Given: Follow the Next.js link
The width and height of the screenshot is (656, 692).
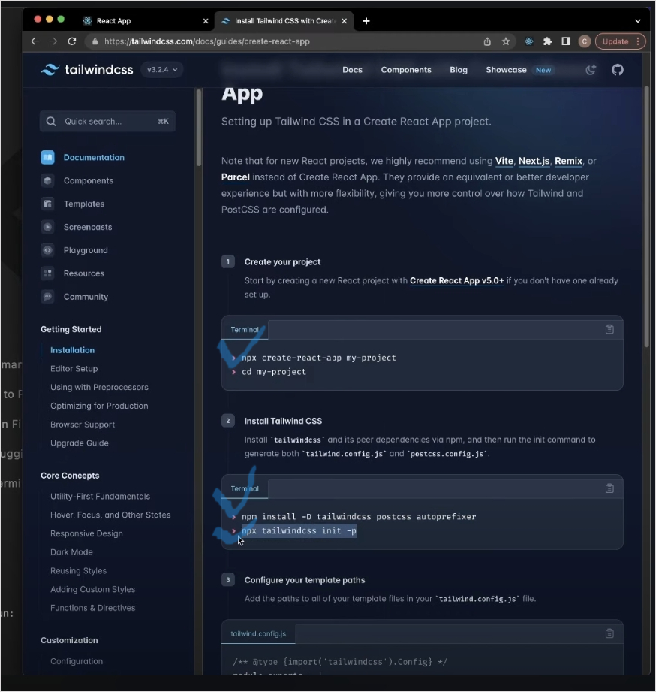Looking at the screenshot, I should click(x=534, y=161).
